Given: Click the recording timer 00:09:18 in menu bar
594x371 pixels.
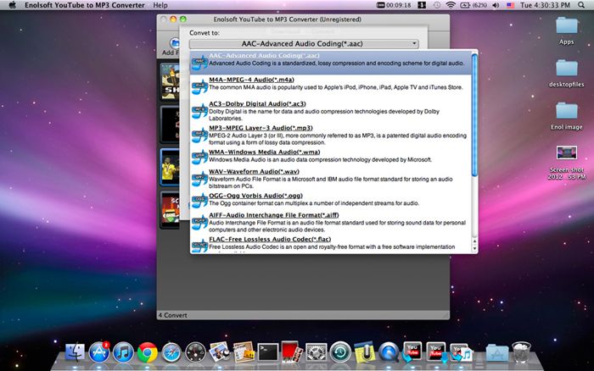Looking at the screenshot, I should [395, 5].
